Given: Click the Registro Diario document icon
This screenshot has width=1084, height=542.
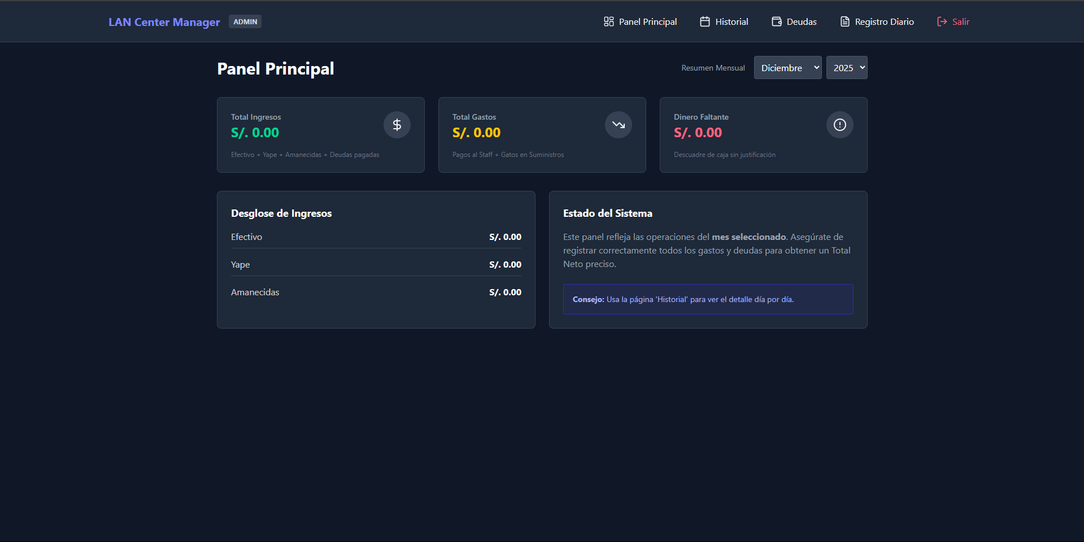Looking at the screenshot, I should click(844, 21).
